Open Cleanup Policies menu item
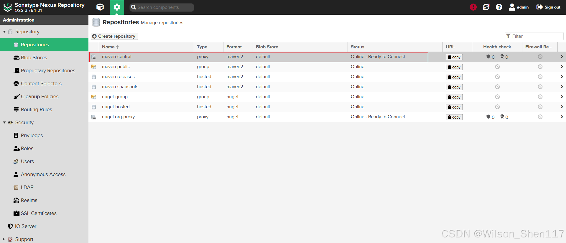The width and height of the screenshot is (566, 243). (44, 96)
